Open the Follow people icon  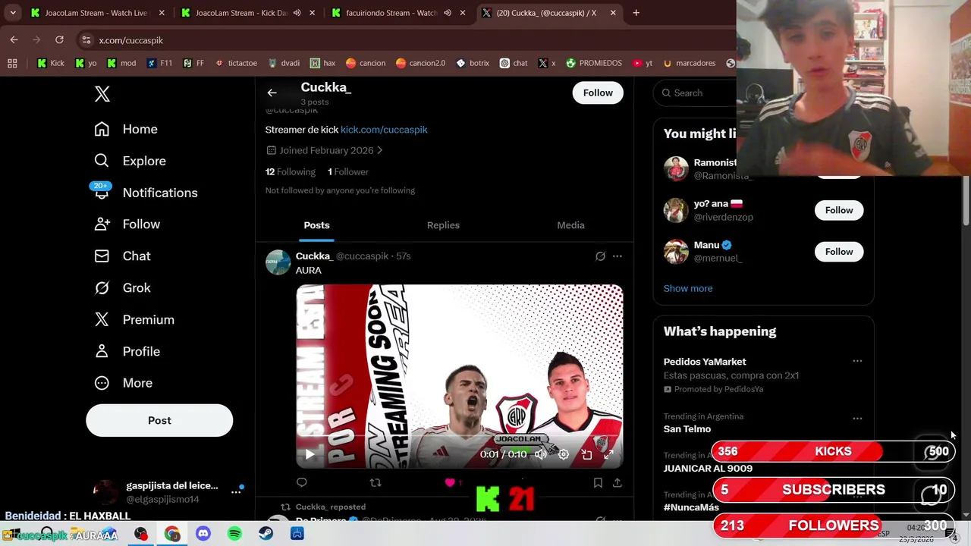(102, 224)
